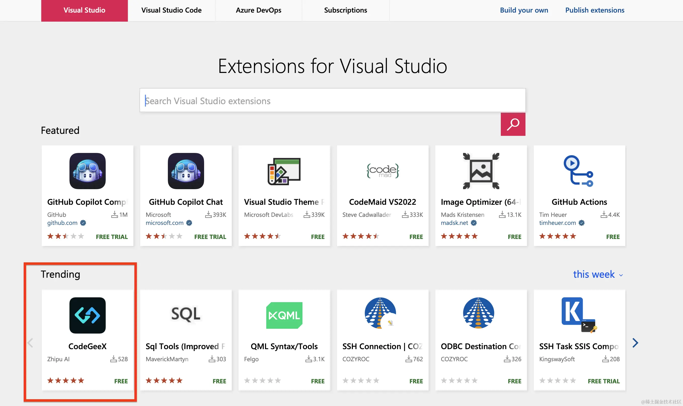683x406 pixels.
Task: Switch to the Visual Studio Code tab
Action: (x=171, y=10)
